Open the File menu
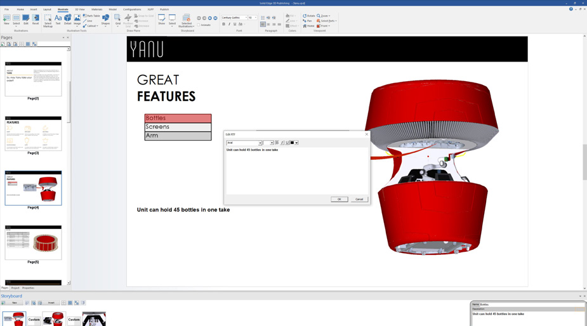The width and height of the screenshot is (587, 326). (x=6, y=10)
